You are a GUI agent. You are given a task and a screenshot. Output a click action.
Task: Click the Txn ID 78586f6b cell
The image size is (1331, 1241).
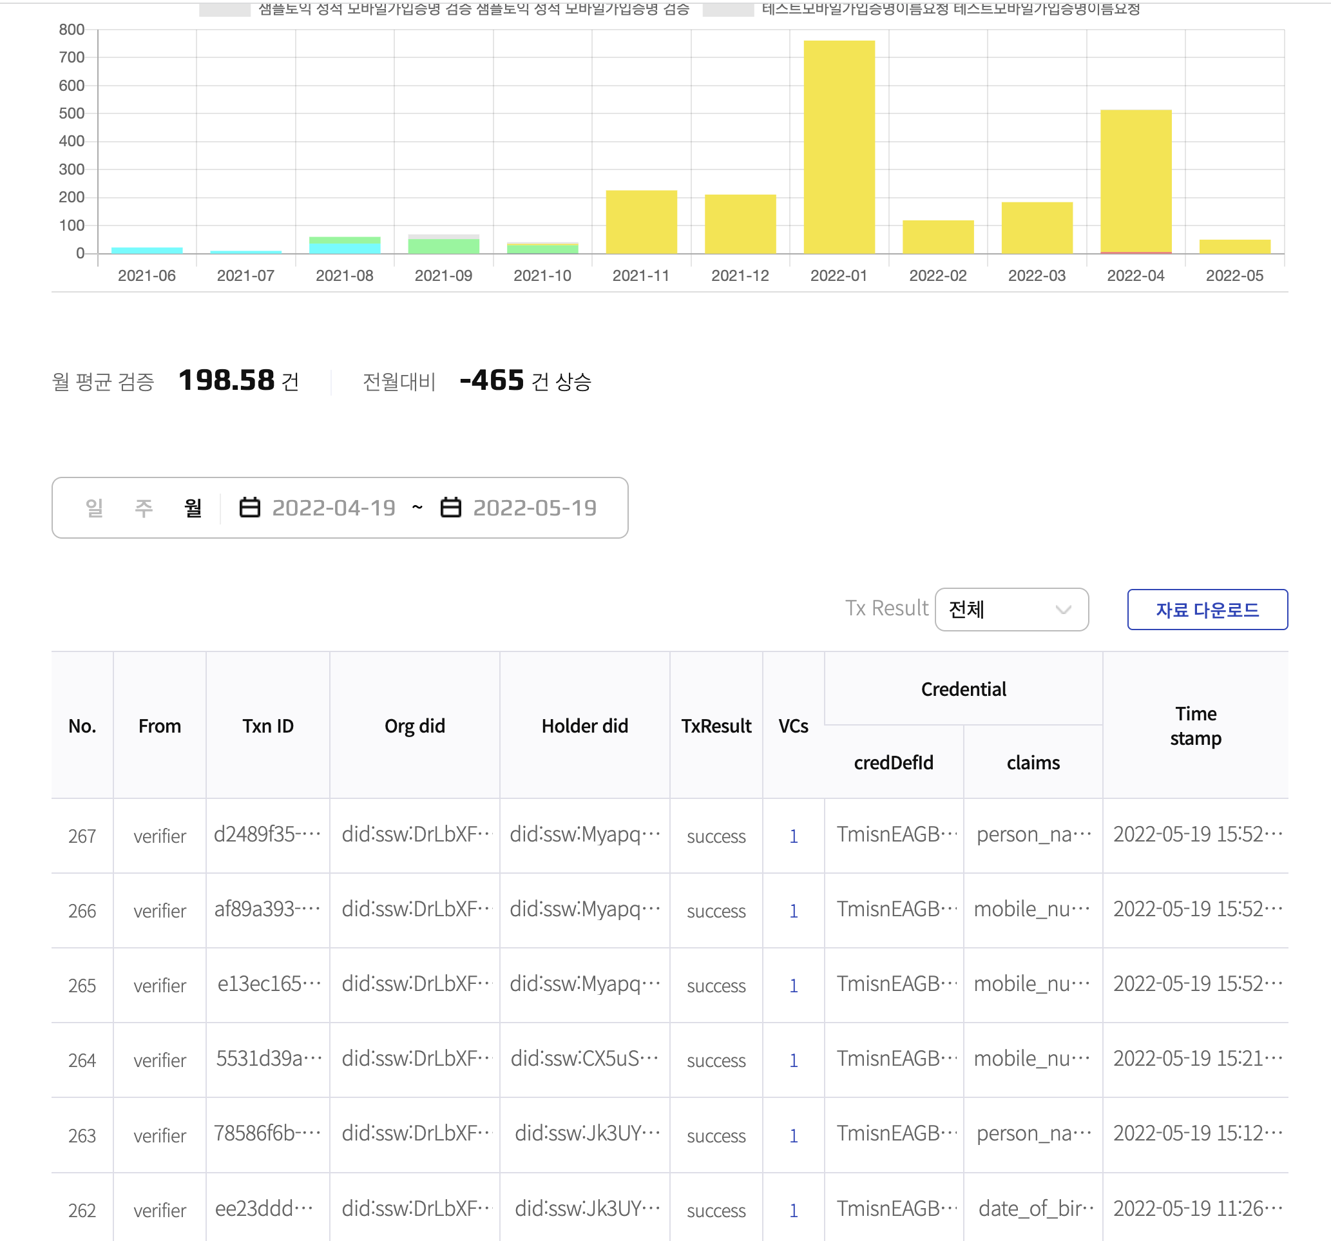coord(268,1134)
